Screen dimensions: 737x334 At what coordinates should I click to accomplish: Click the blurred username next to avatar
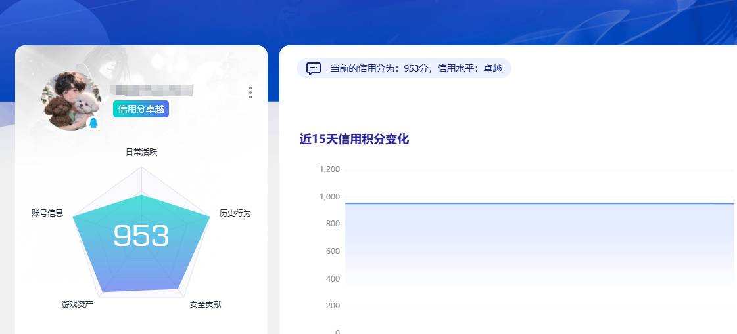point(151,90)
